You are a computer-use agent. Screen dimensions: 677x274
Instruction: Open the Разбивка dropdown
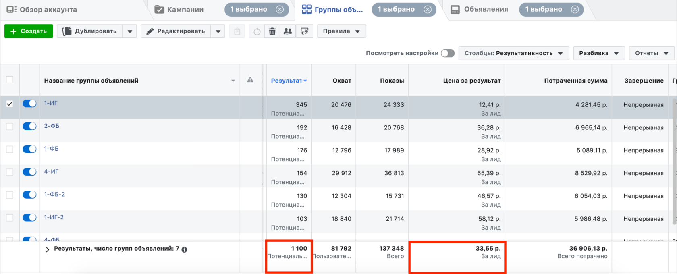(x=599, y=53)
